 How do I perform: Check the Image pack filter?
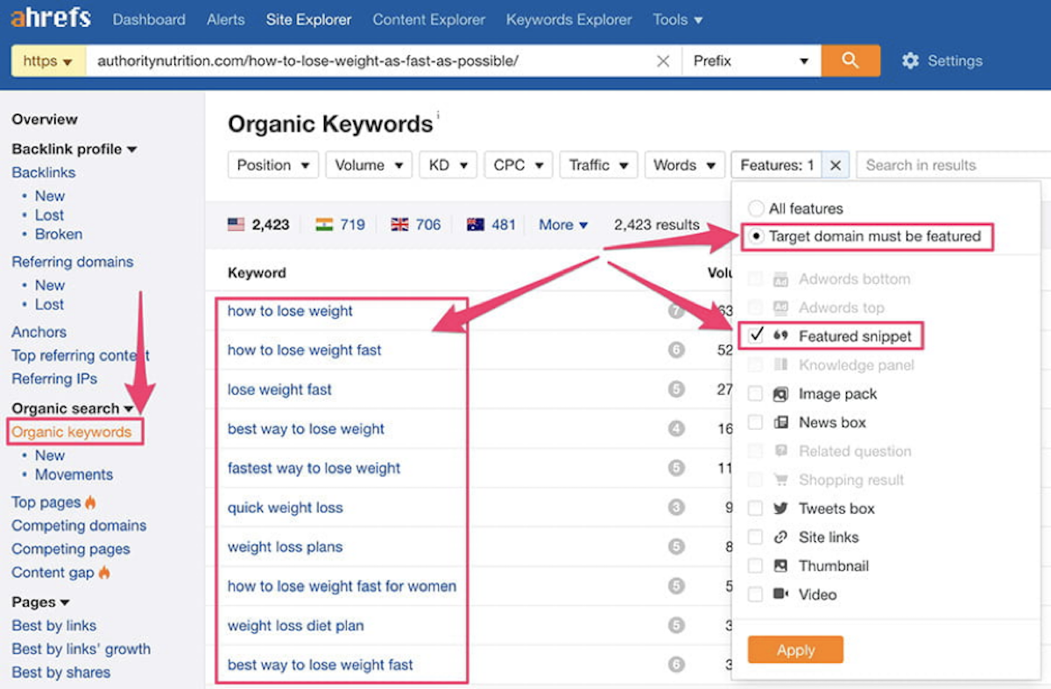coord(754,394)
